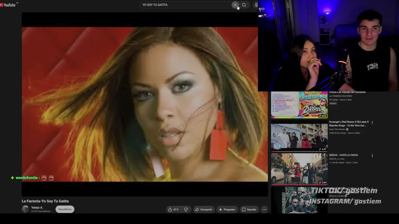This screenshot has width=399, height=224.
Task: Click the video title La Factoria-Yo Soy Tu Gatita
Action: tap(45, 201)
